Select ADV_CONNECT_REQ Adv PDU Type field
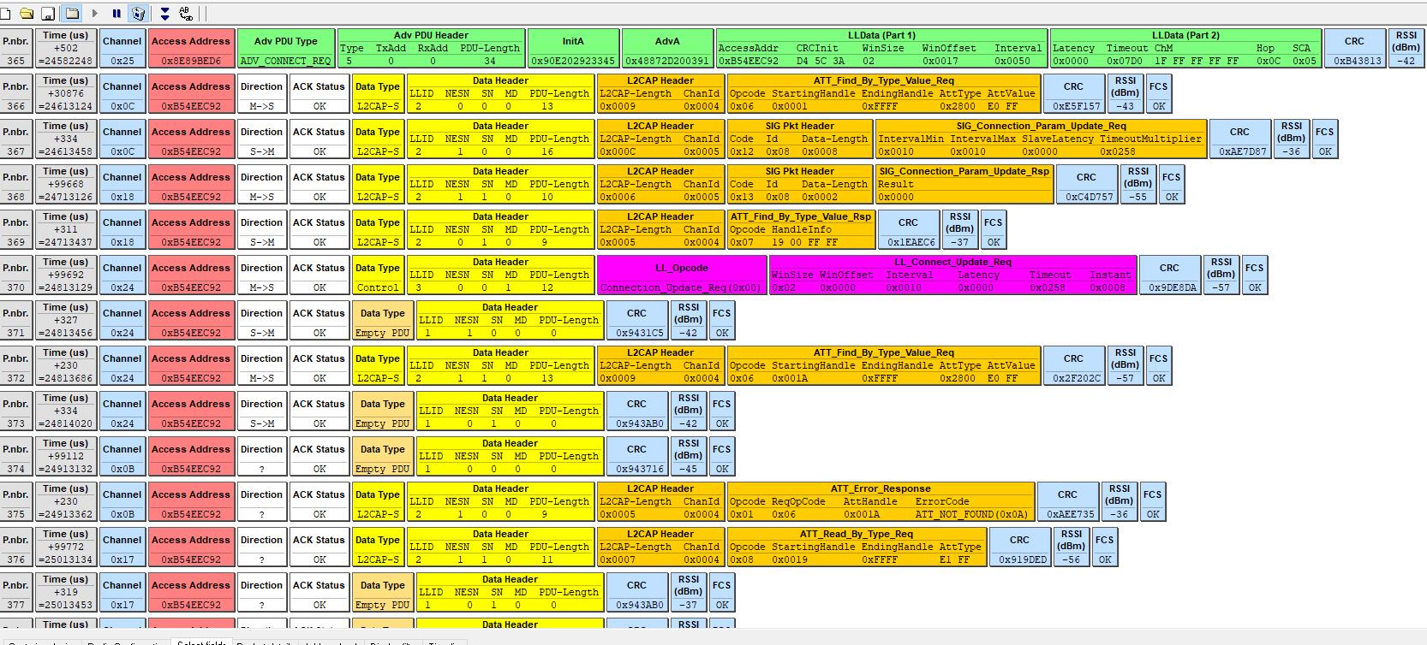Viewport: 1427px width, 645px height. [285, 48]
